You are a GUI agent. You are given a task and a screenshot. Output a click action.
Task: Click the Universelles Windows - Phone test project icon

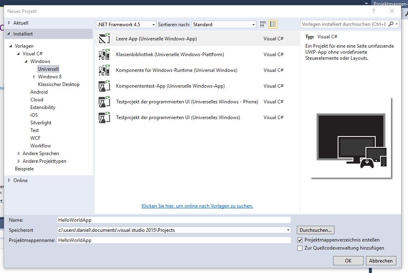pos(104,102)
